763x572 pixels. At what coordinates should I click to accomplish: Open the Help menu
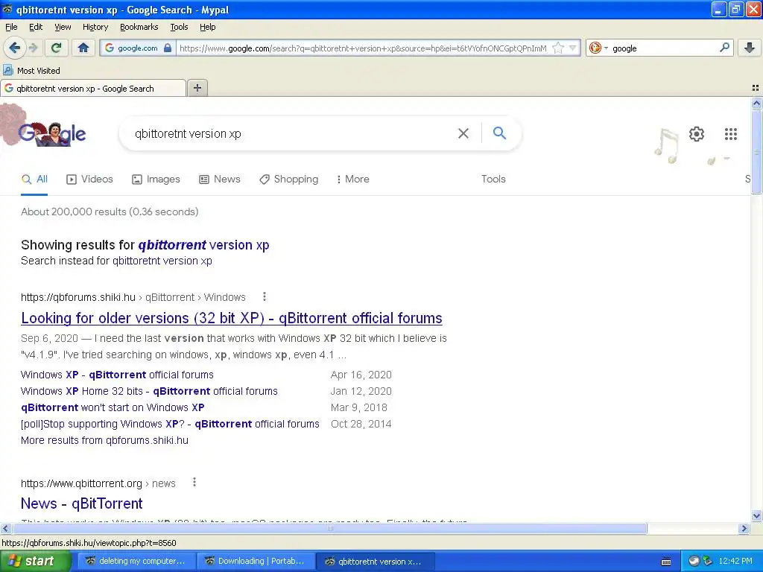(208, 27)
